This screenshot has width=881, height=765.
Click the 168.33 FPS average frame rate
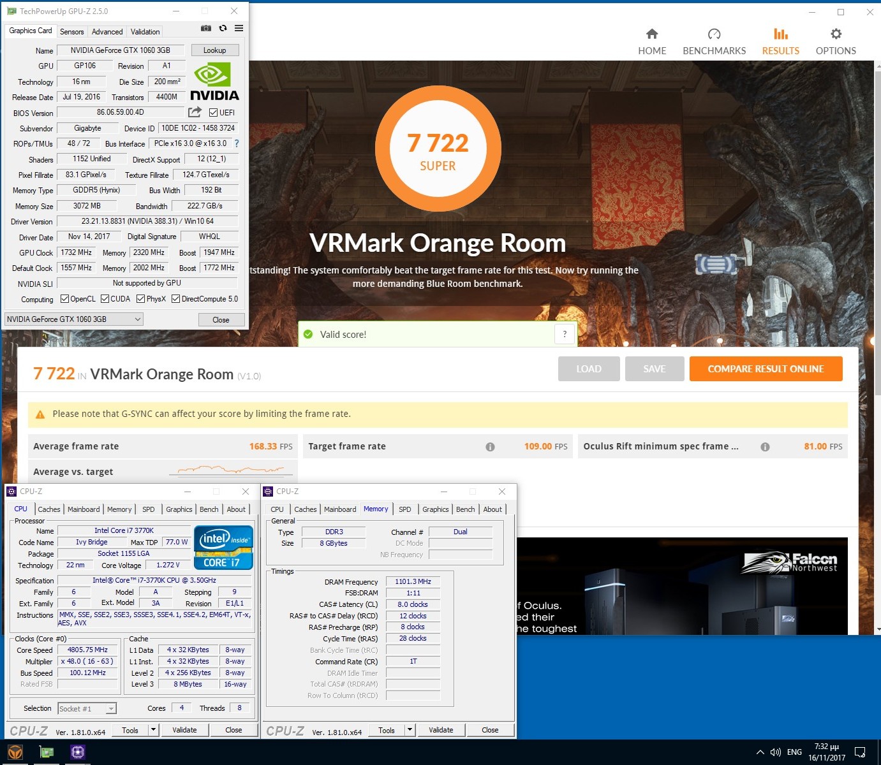(x=270, y=446)
